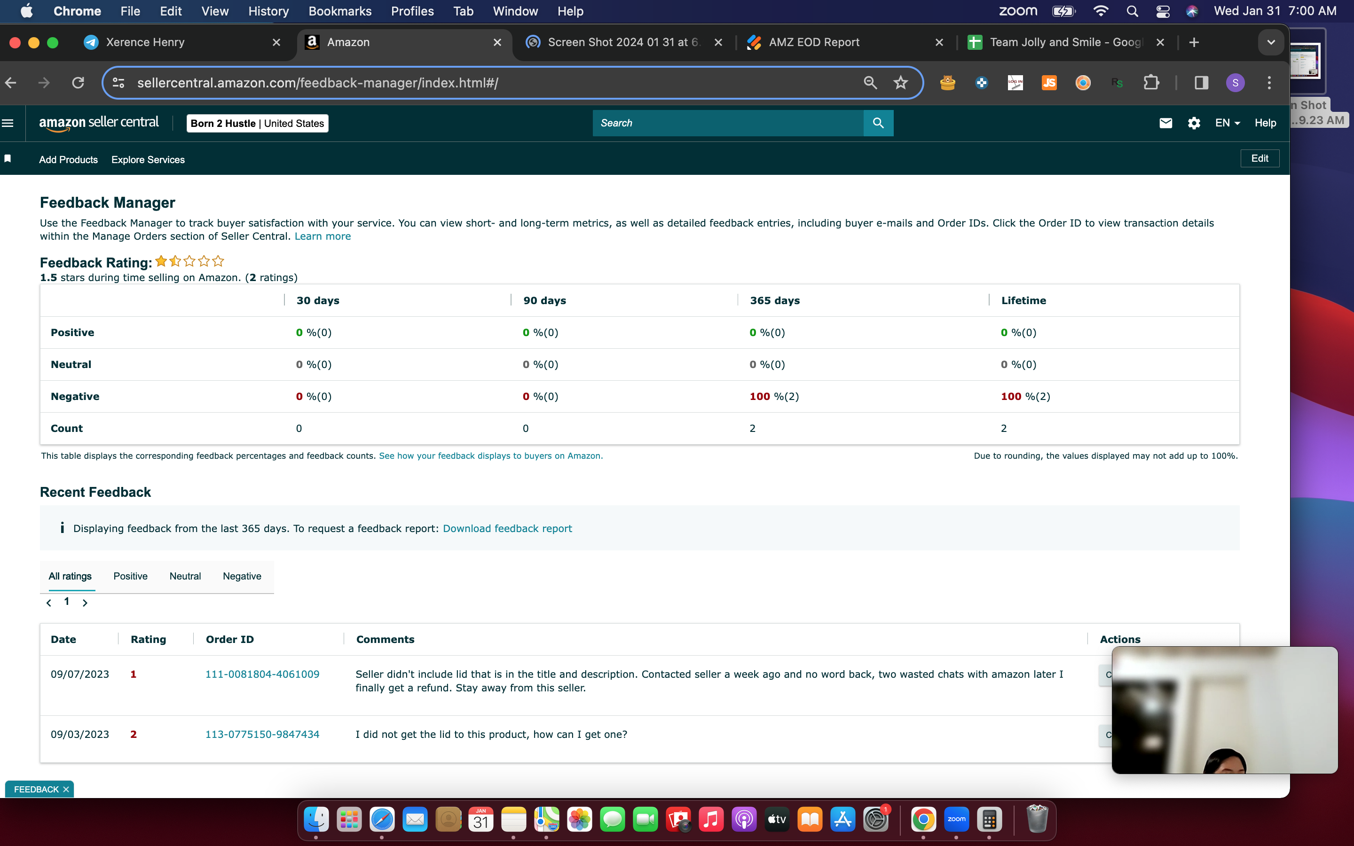The width and height of the screenshot is (1354, 846).
Task: Open the Chrome profile avatar S
Action: [1235, 83]
